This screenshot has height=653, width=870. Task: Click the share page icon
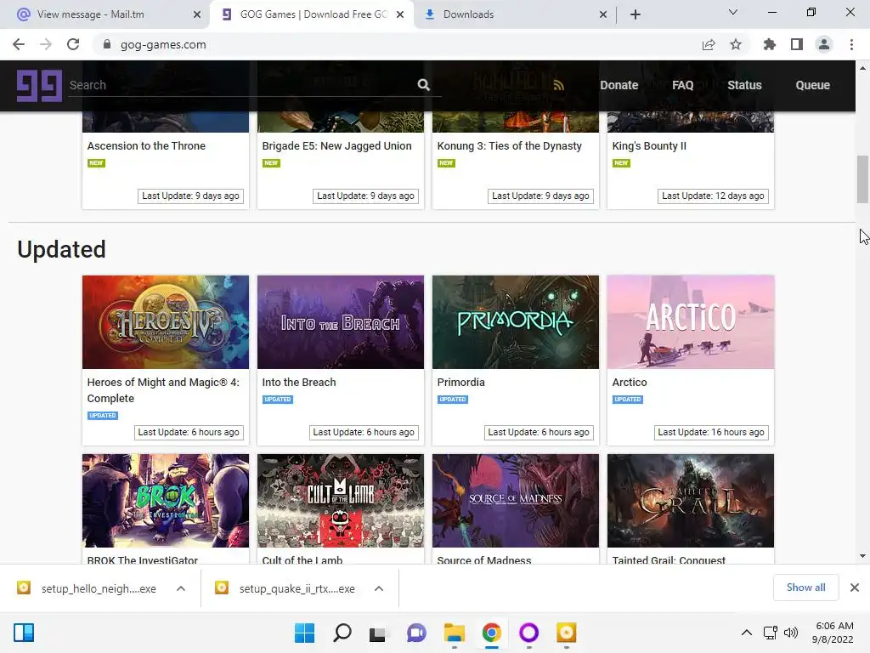(x=709, y=44)
